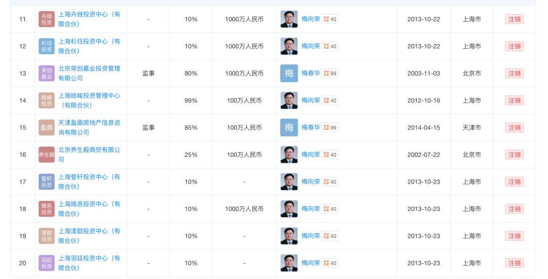Click the 荣创嘉业 purple logo icon
The width and height of the screenshot is (548, 279).
(x=47, y=74)
